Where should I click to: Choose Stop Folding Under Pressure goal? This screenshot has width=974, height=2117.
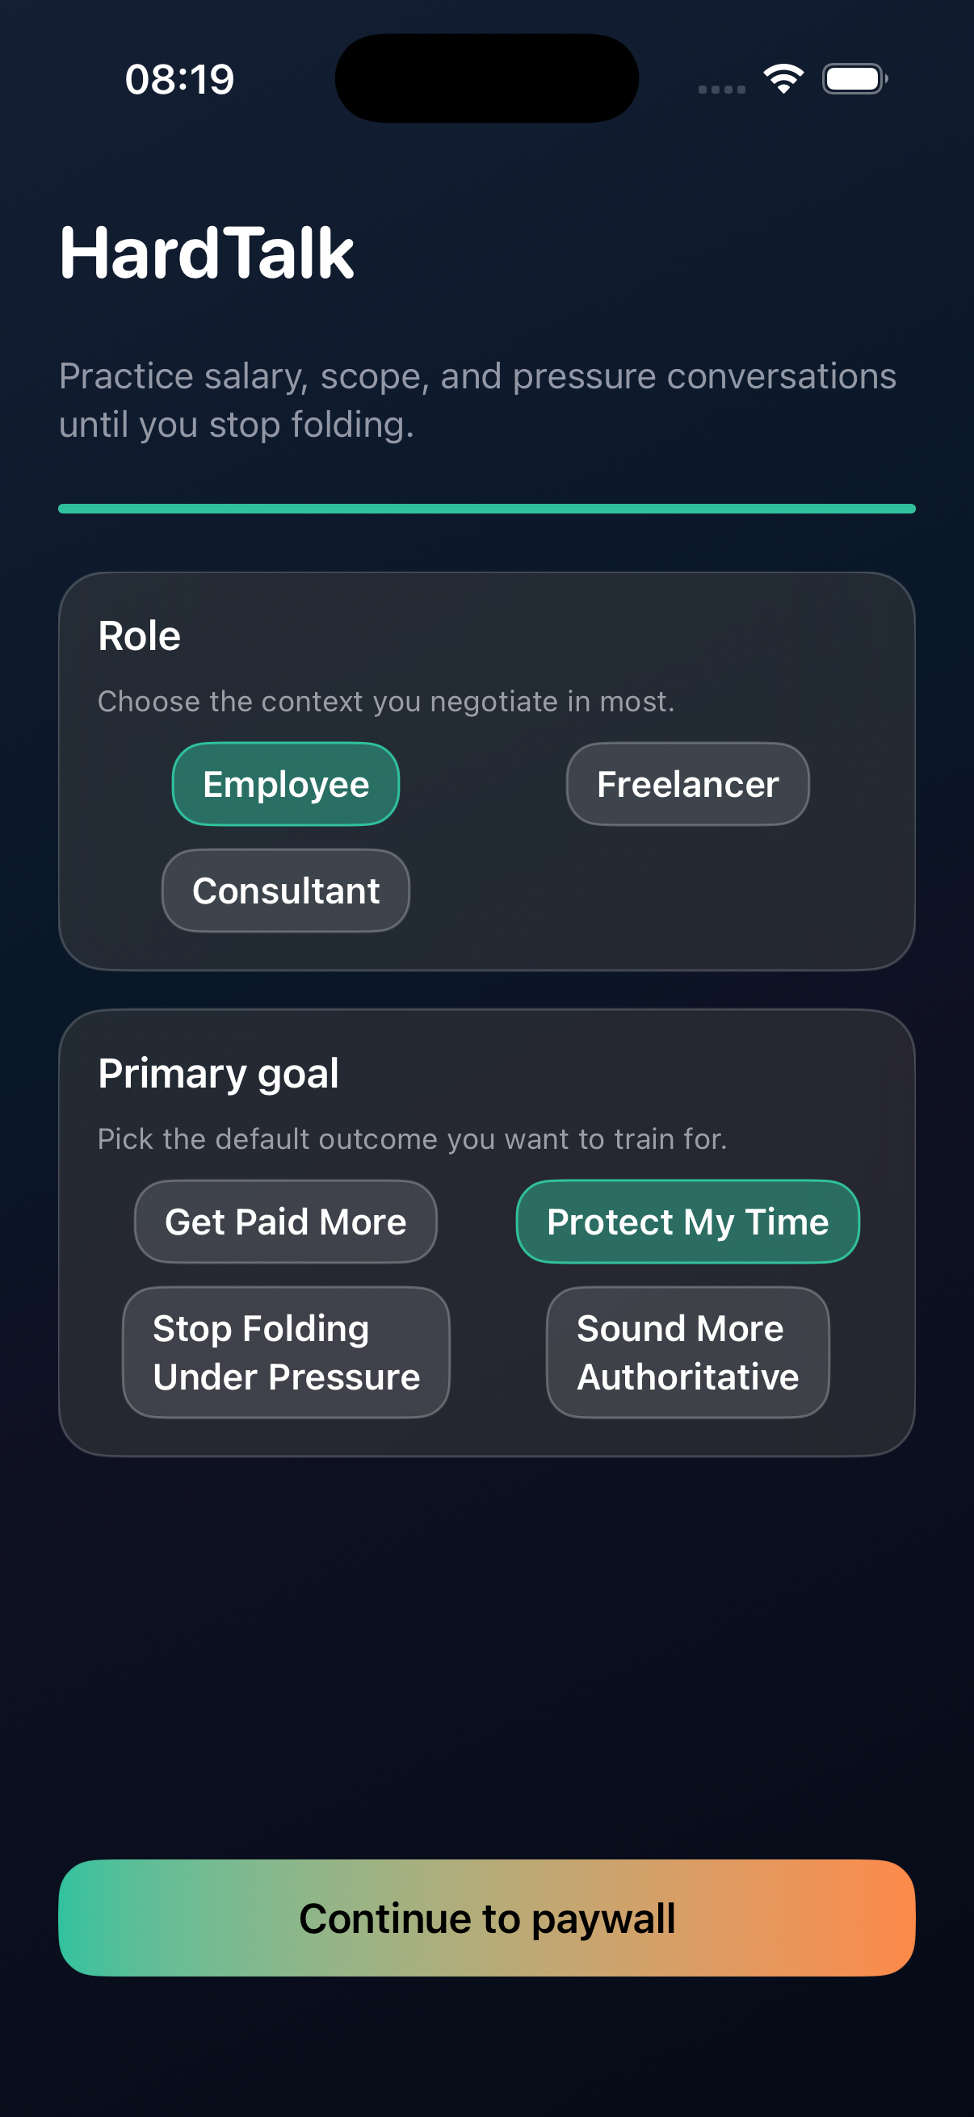[x=285, y=1352]
